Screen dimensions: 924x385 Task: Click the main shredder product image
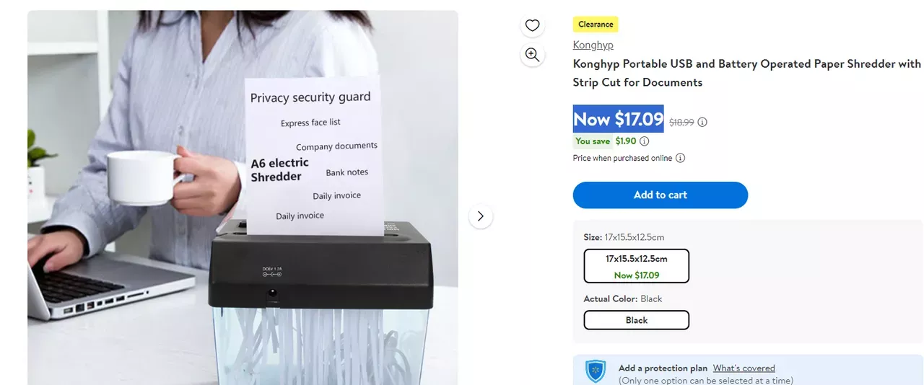243,198
